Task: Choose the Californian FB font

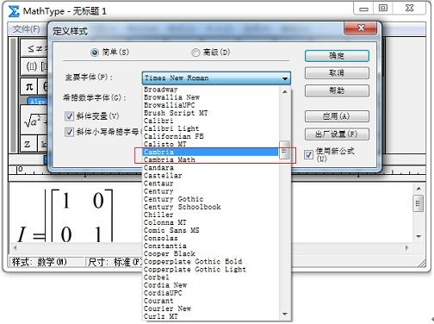Action: 210,136
